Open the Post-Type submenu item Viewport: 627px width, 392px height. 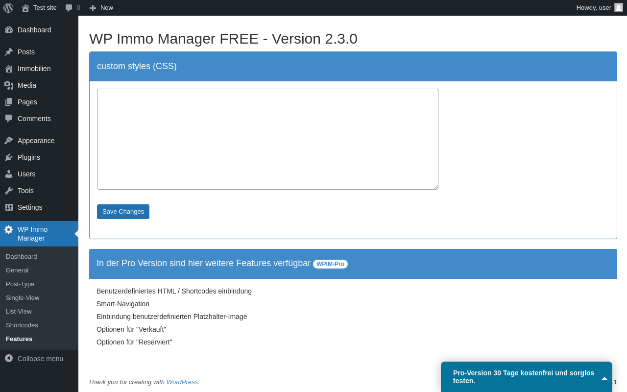[20, 284]
